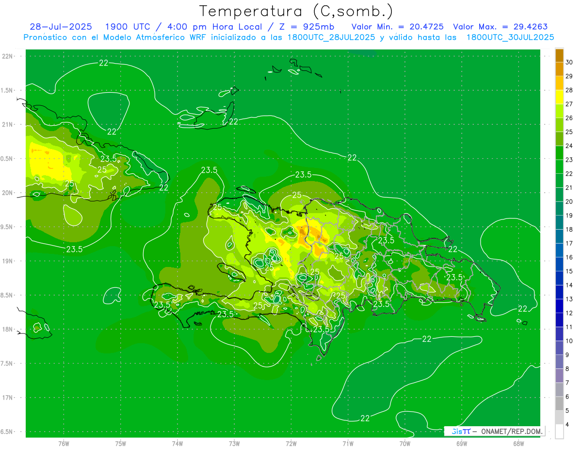The width and height of the screenshot is (582, 450).
Task: Select the date text "28-Jul-2025"
Action: [61, 27]
